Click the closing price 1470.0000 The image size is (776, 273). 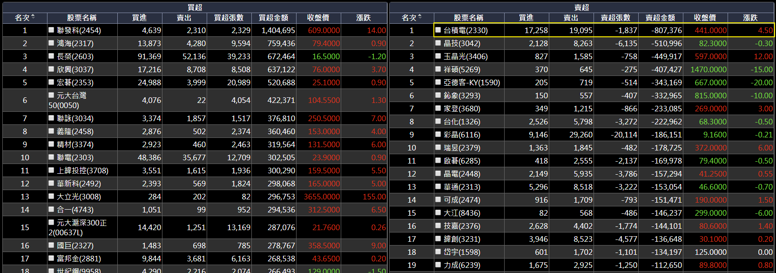coord(709,69)
